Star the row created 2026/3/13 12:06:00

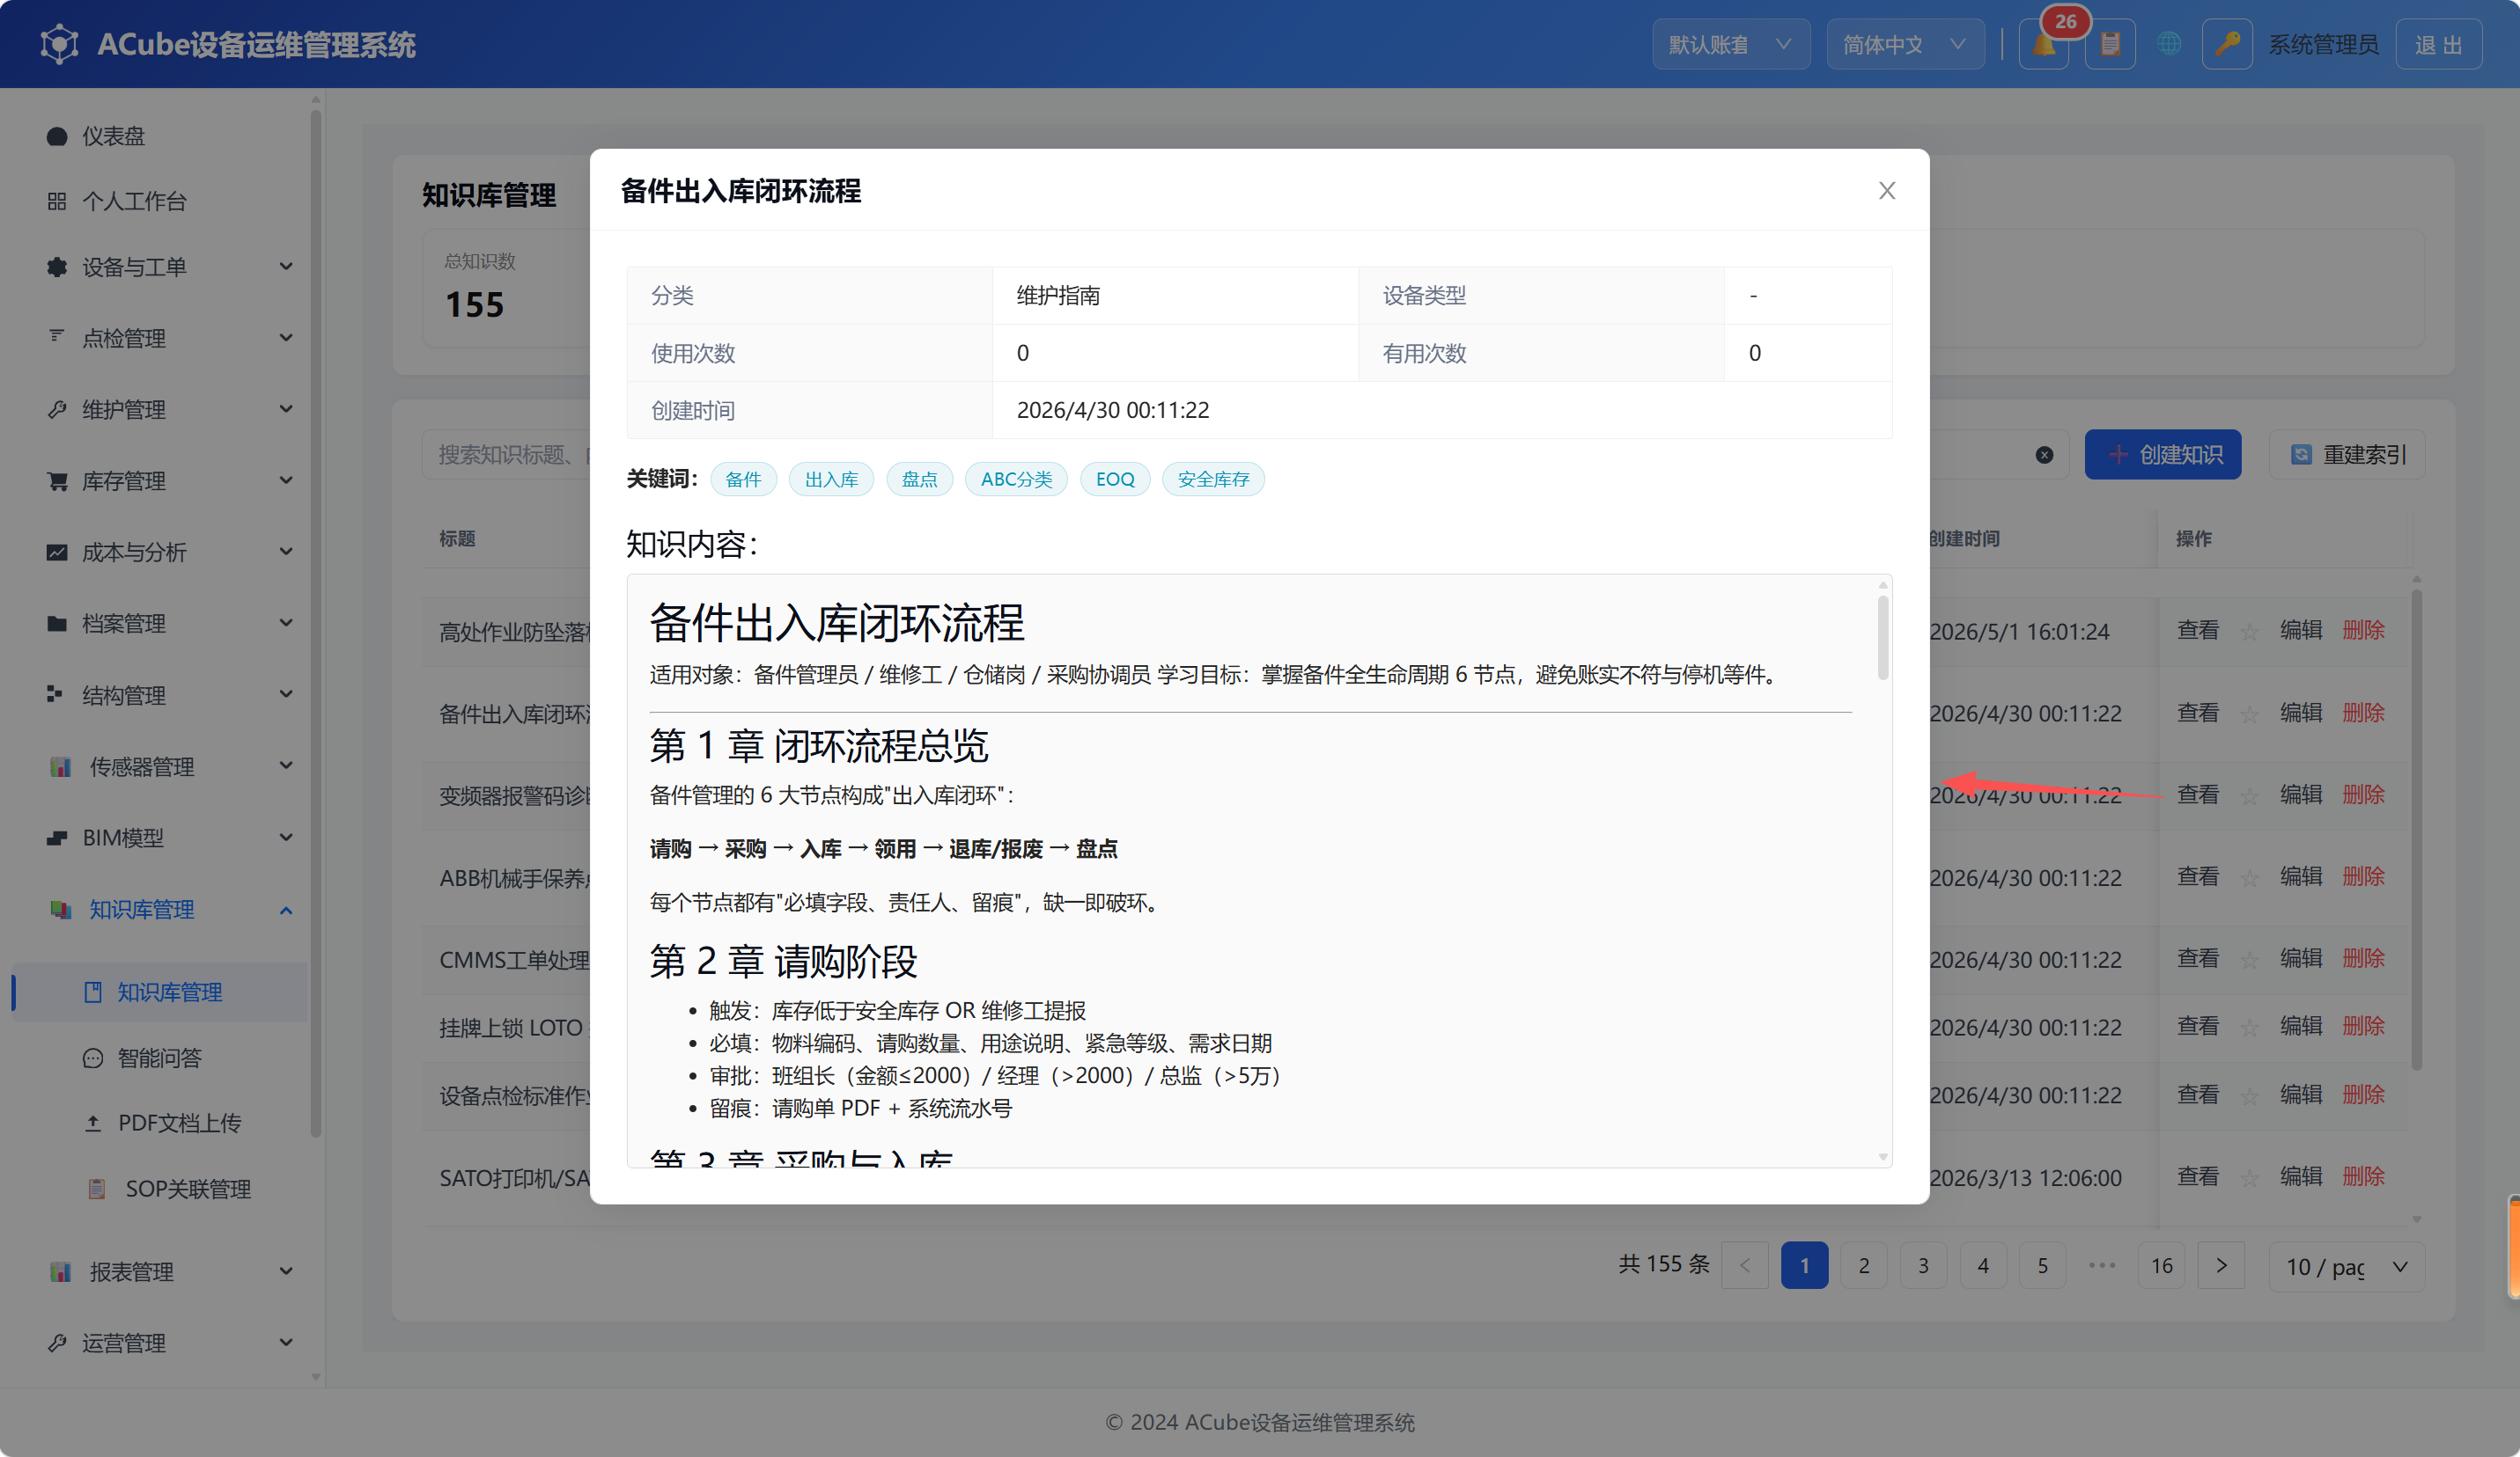2249,1178
